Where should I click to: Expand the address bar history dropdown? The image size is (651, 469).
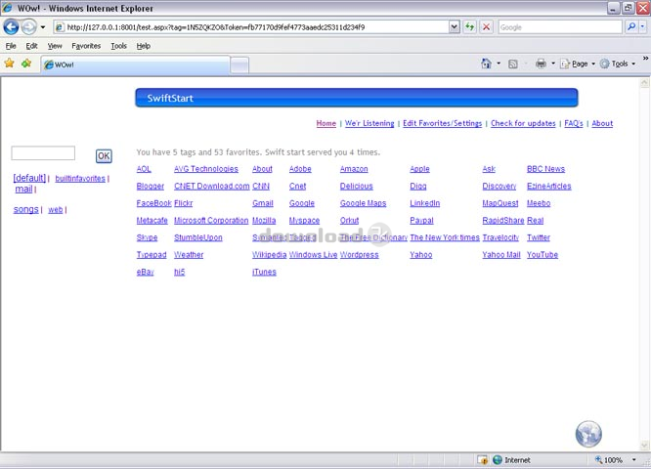click(455, 27)
